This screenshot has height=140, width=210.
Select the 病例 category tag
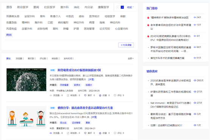pos(9,35)
